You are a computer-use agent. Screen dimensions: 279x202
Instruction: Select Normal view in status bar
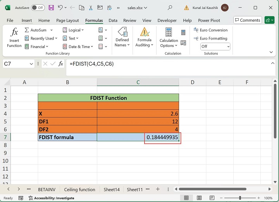point(186,198)
